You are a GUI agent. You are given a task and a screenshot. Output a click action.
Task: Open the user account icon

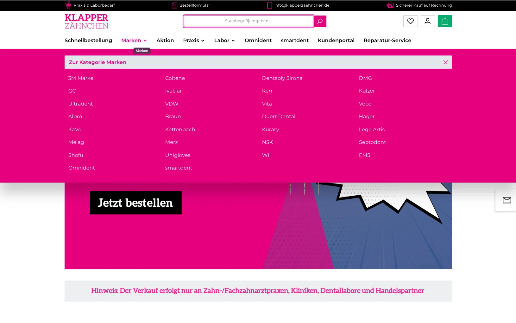[428, 21]
